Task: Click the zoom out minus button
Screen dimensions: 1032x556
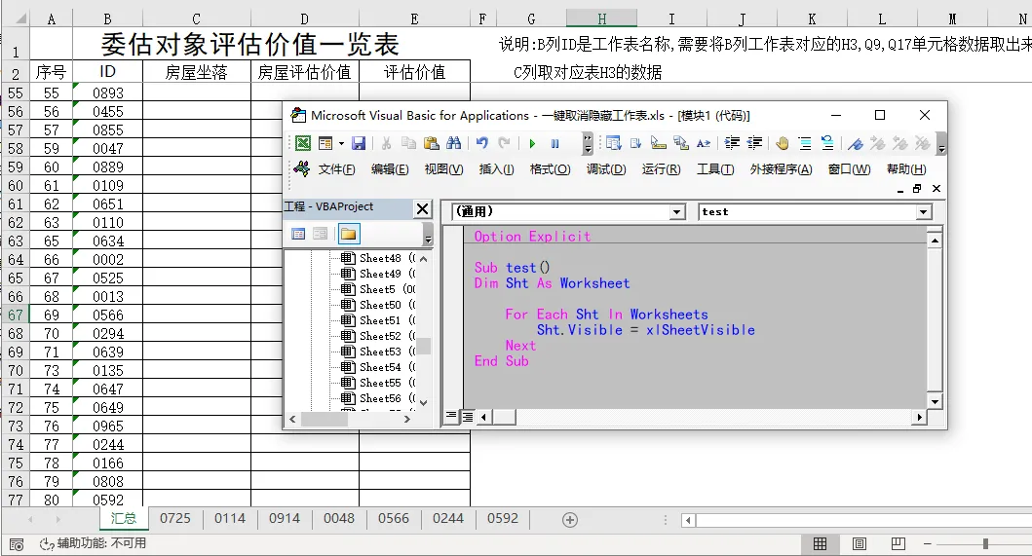Action: point(928,543)
